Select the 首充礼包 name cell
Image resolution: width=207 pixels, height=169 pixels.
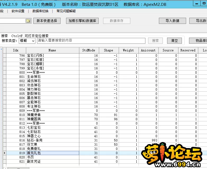[x=53, y=153]
